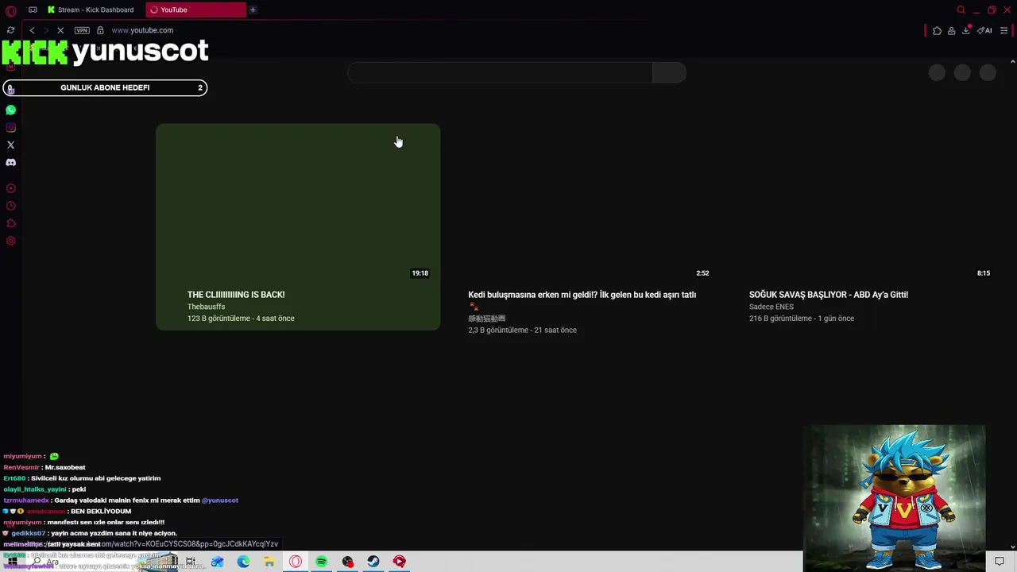Open the AI assistant button
This screenshot has height=572, width=1017.
985,30
